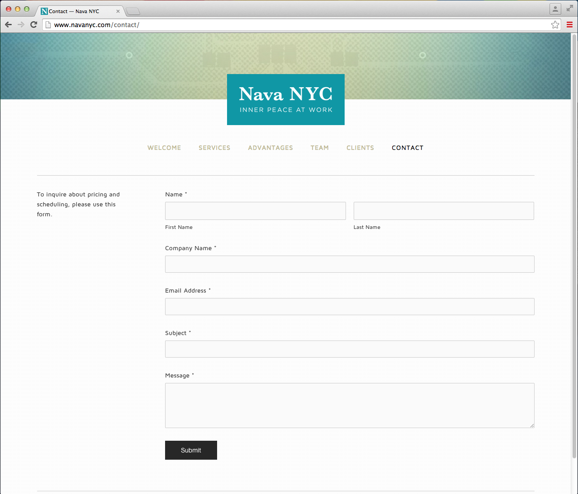Toggle fullscreen with the expand arrows icon

pyautogui.click(x=569, y=8)
